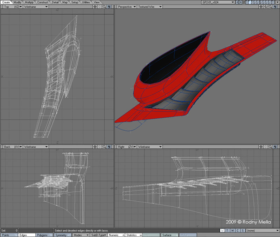
Task: Open the Utilities tab
Action: pos(86,2)
